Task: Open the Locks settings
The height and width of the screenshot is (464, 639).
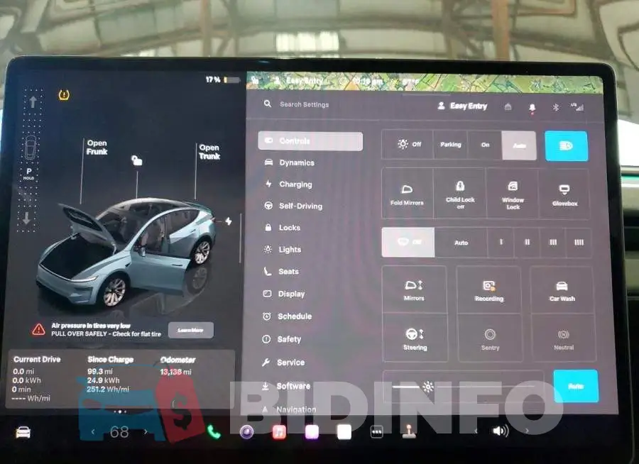Action: point(283,228)
